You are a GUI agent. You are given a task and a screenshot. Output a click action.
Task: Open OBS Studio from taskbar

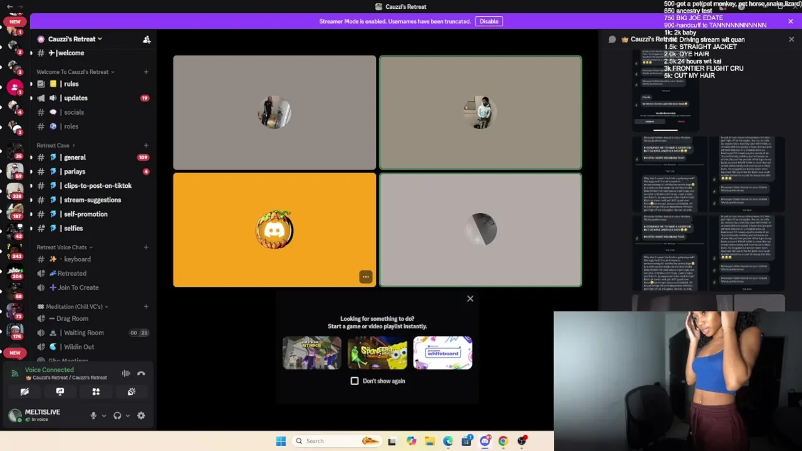(x=522, y=441)
